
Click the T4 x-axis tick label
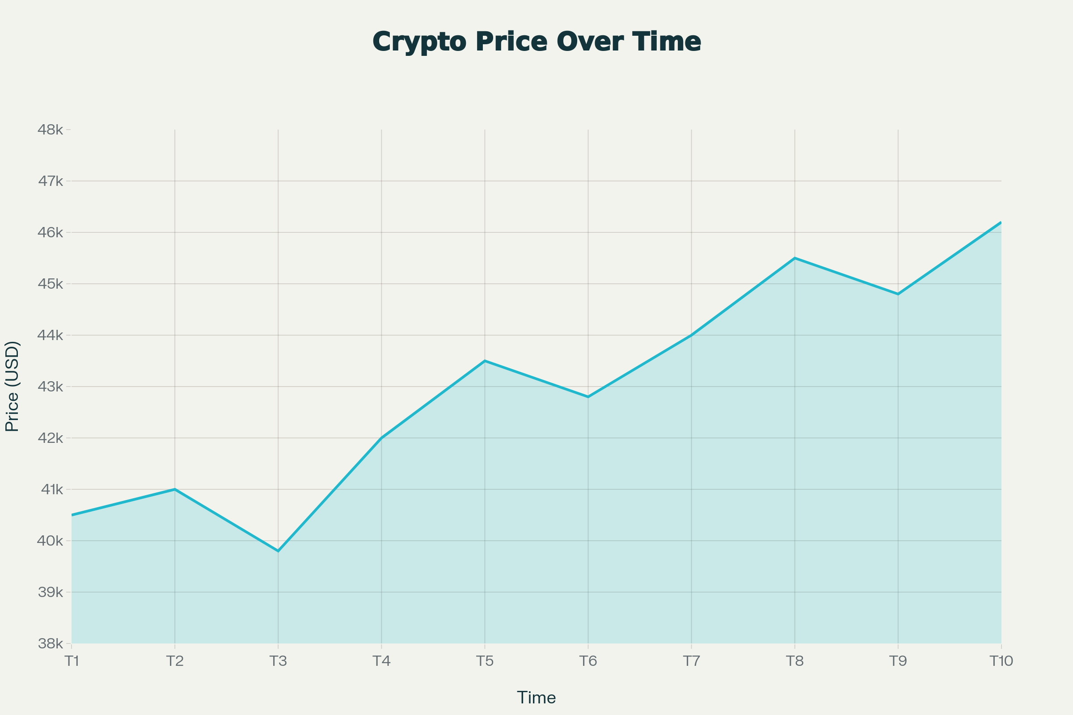(381, 661)
